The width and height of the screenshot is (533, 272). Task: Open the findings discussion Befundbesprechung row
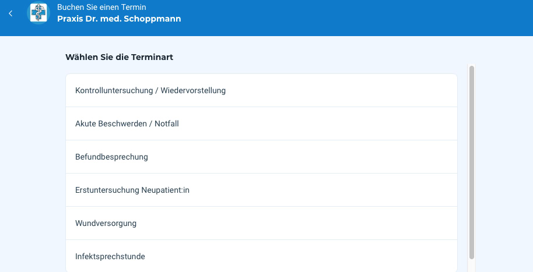[x=261, y=157]
